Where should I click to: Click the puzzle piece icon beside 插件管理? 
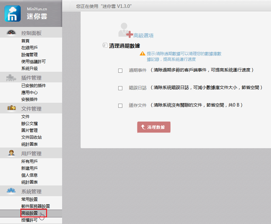(x=11, y=78)
